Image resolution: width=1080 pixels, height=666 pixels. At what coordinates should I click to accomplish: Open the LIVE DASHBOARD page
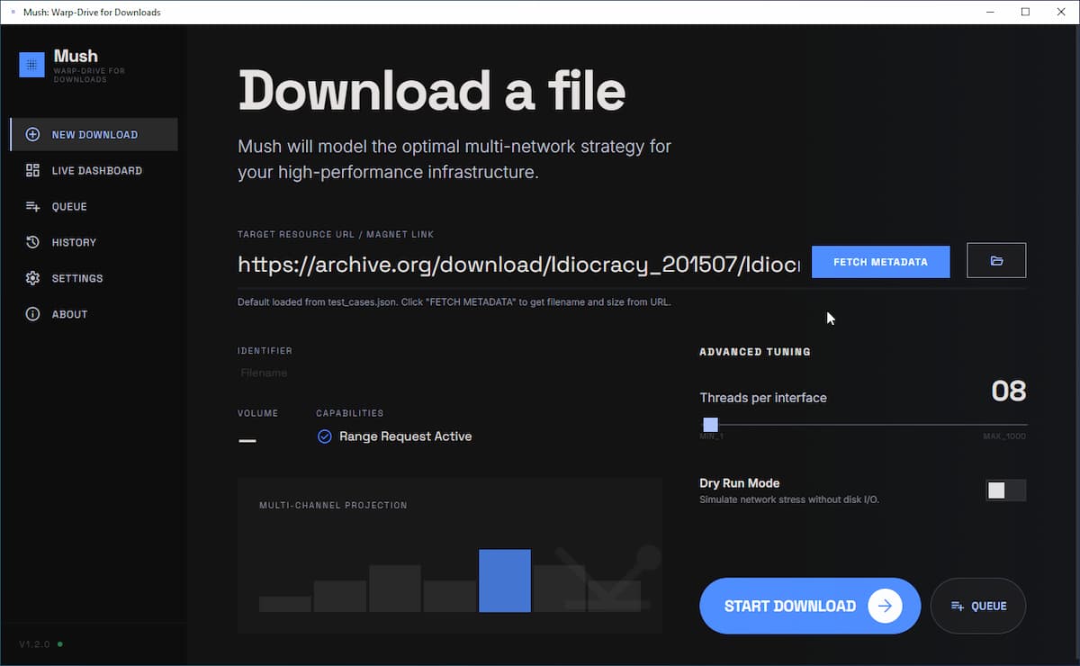click(94, 170)
